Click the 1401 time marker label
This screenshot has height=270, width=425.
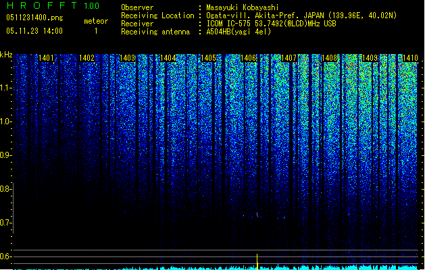point(46,58)
